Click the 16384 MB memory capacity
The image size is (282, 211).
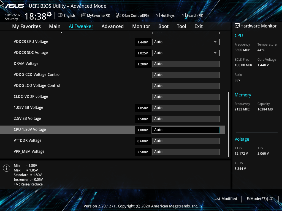pyautogui.click(x=265, y=109)
